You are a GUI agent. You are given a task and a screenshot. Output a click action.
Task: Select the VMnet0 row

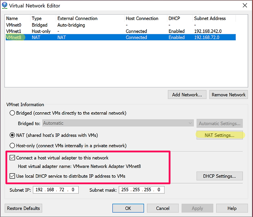[121, 25]
